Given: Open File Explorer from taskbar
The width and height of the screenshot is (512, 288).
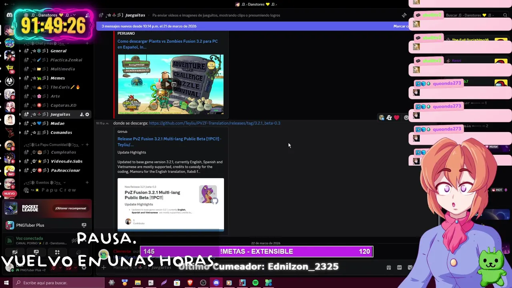Looking at the screenshot, I should click(x=138, y=283).
